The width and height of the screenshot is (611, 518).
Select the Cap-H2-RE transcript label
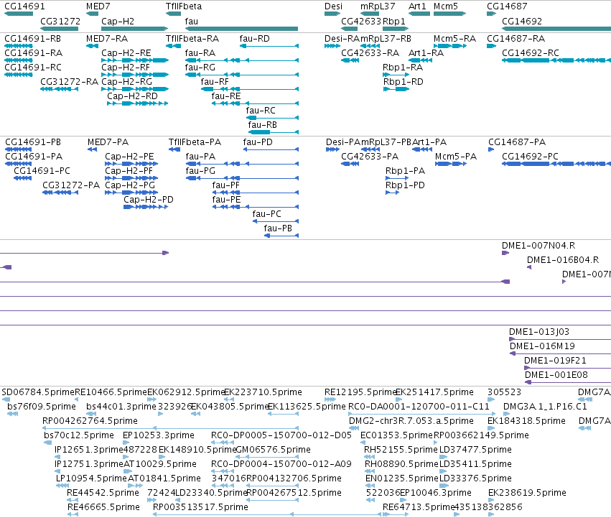coord(126,53)
